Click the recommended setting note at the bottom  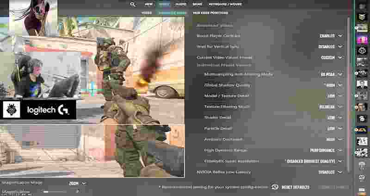[214, 187]
